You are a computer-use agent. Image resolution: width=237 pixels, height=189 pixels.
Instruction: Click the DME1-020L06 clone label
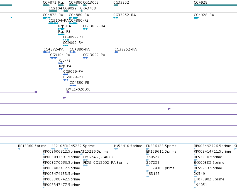tap(78, 89)
